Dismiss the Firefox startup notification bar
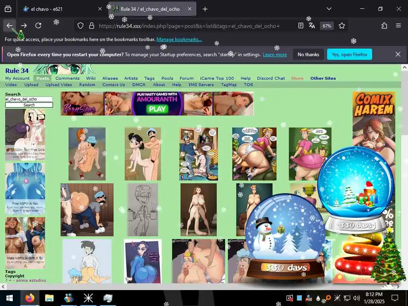 (398, 54)
